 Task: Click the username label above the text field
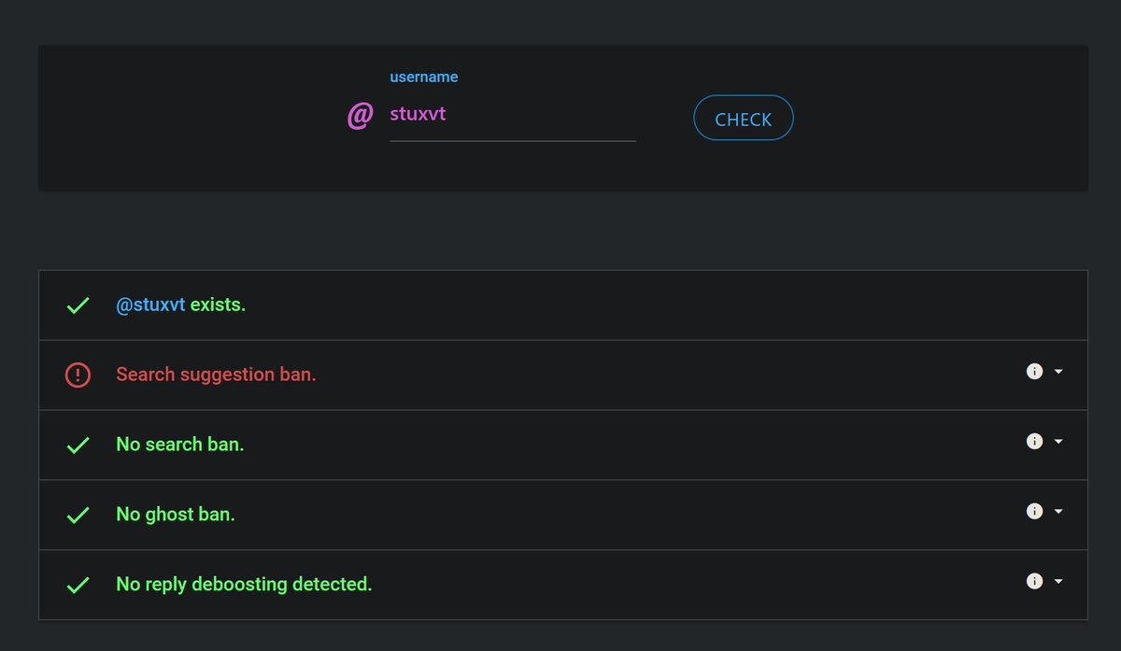coord(424,77)
